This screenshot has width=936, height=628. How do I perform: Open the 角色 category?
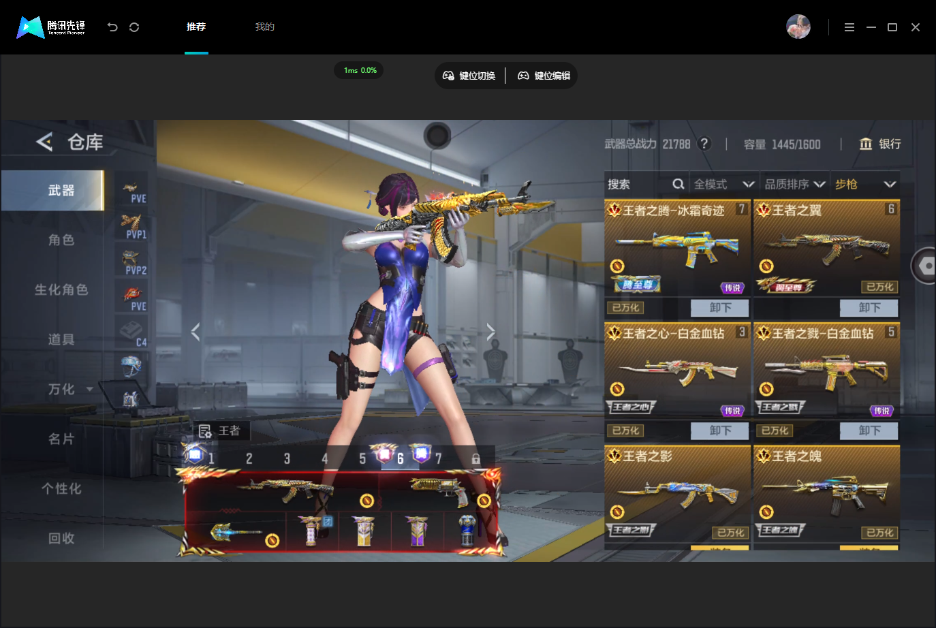[61, 240]
